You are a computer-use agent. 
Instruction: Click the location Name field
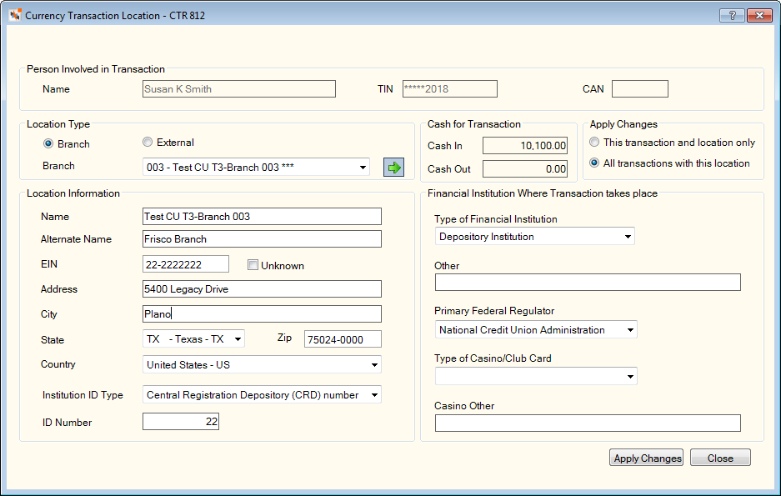tap(262, 217)
